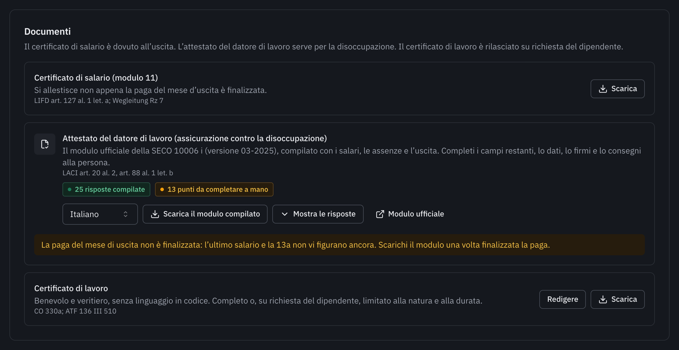Screen dimensions: 679x350
Task: Click the Documenti section heading
Action: click(47, 31)
